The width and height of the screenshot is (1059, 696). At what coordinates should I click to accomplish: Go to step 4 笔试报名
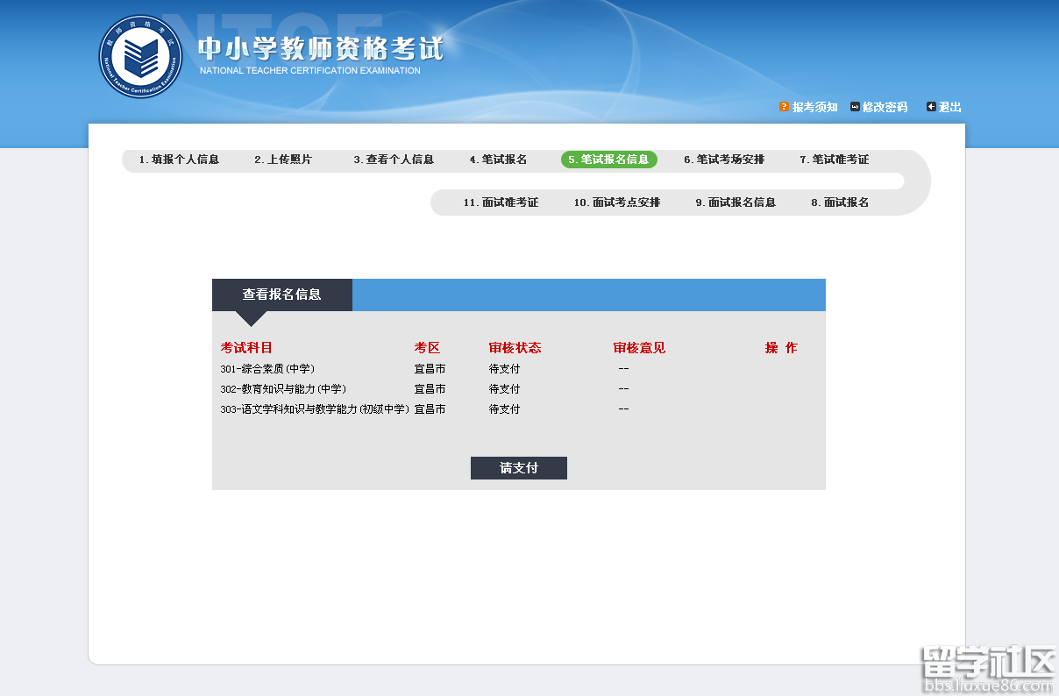(499, 160)
